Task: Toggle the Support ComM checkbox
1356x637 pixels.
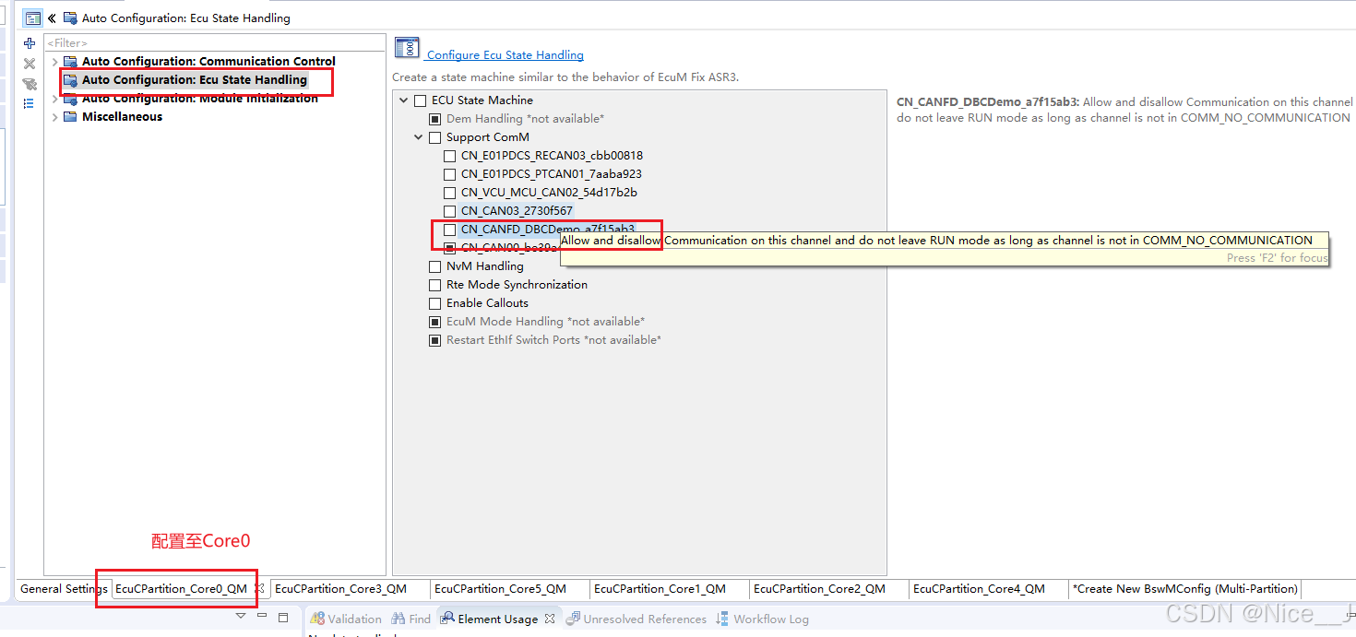Action: pyautogui.click(x=434, y=137)
